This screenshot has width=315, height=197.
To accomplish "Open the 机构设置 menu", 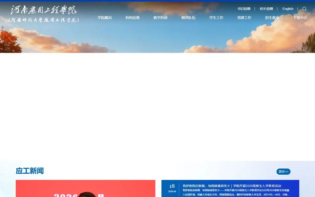I will point(133,18).
